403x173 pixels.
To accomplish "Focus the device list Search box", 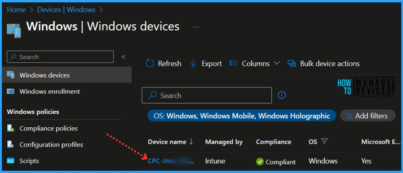I will (207, 95).
